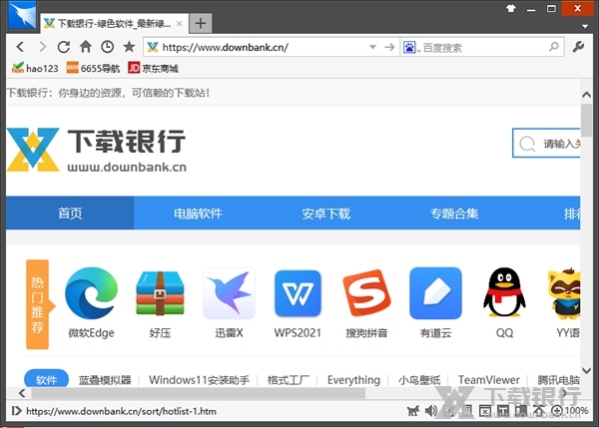
Task: Reload the current page
Action: point(64,47)
